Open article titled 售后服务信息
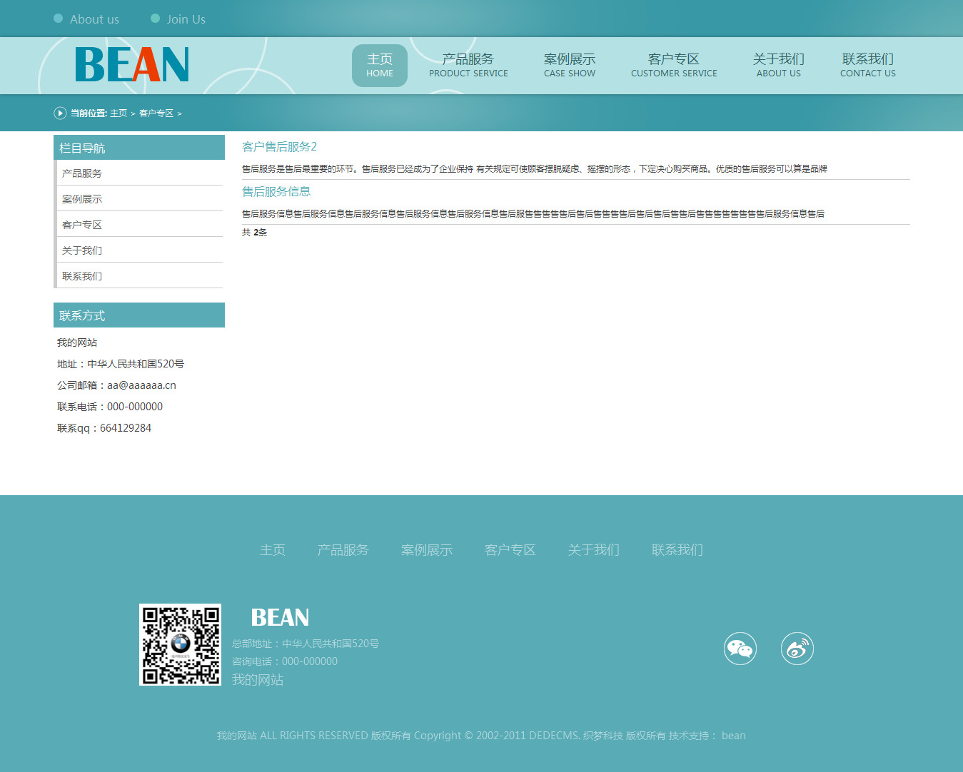This screenshot has width=963, height=772. pos(276,192)
